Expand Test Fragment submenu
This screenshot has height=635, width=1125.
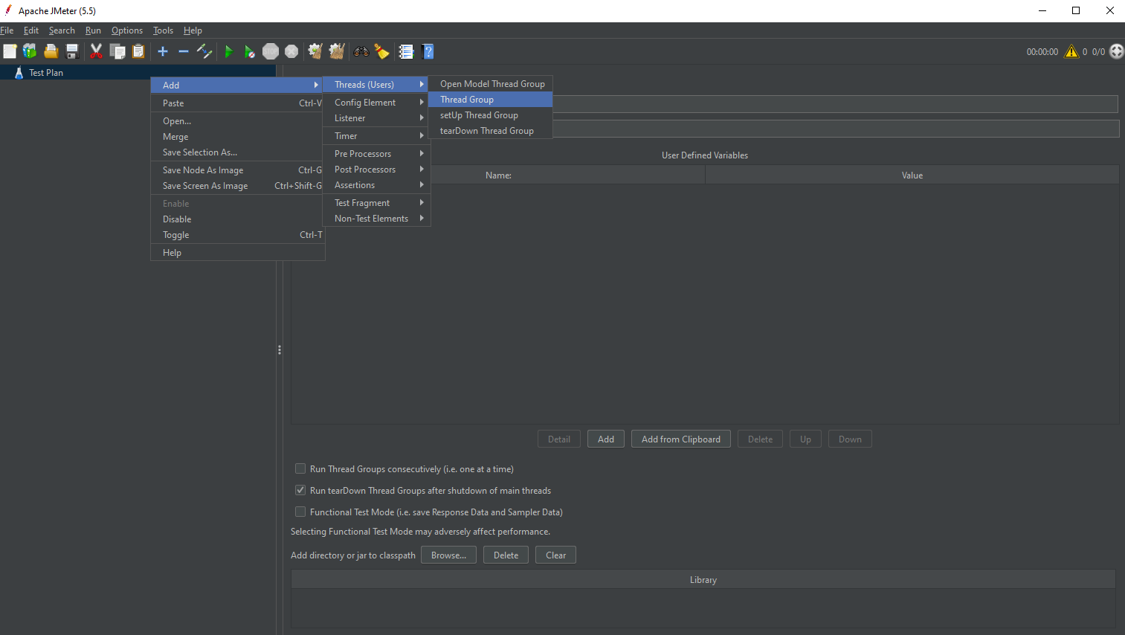tap(376, 203)
